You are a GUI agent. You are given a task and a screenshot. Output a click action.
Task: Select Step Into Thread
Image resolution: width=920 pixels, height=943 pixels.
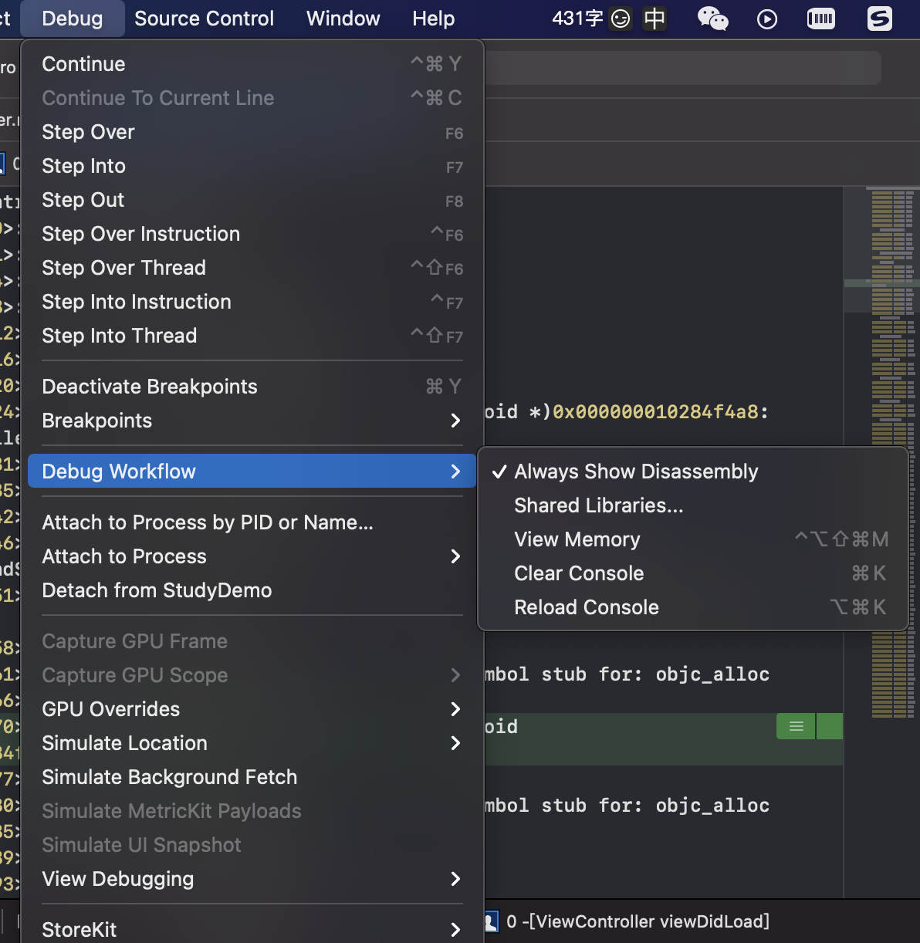[252, 336]
